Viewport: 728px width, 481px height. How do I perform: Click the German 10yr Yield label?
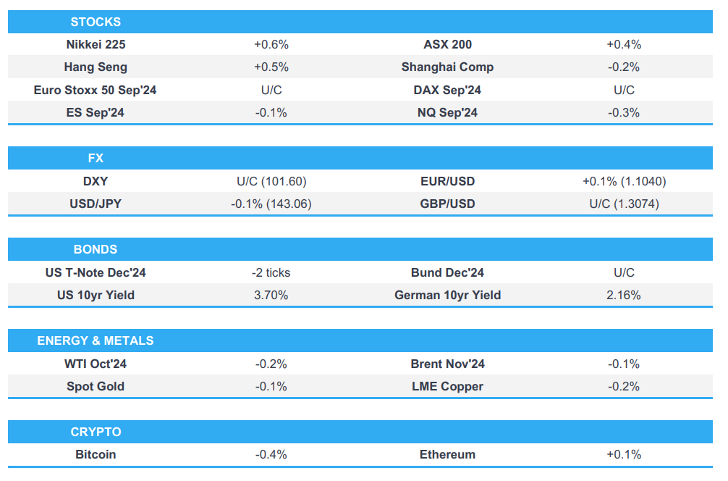447,295
